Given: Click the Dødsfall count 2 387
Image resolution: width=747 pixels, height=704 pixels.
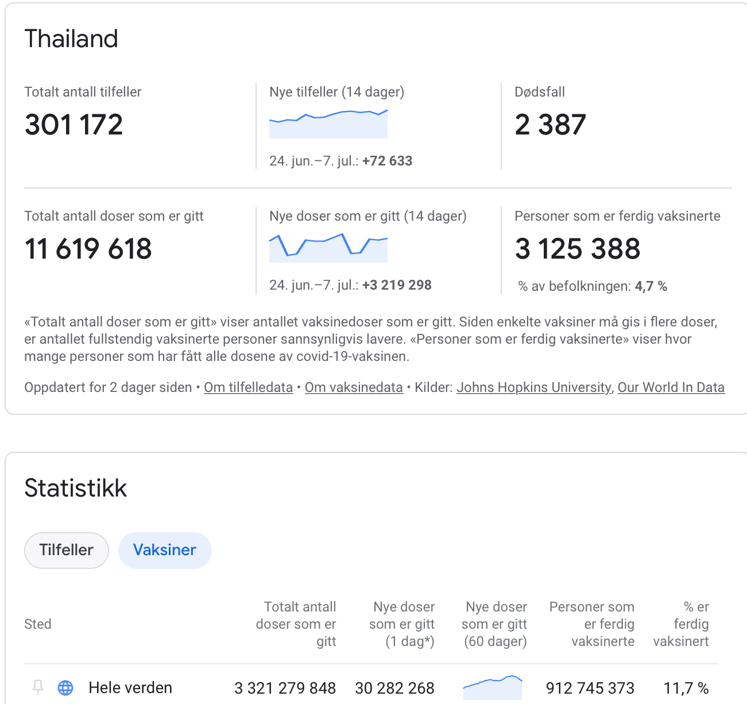Looking at the screenshot, I should [550, 125].
